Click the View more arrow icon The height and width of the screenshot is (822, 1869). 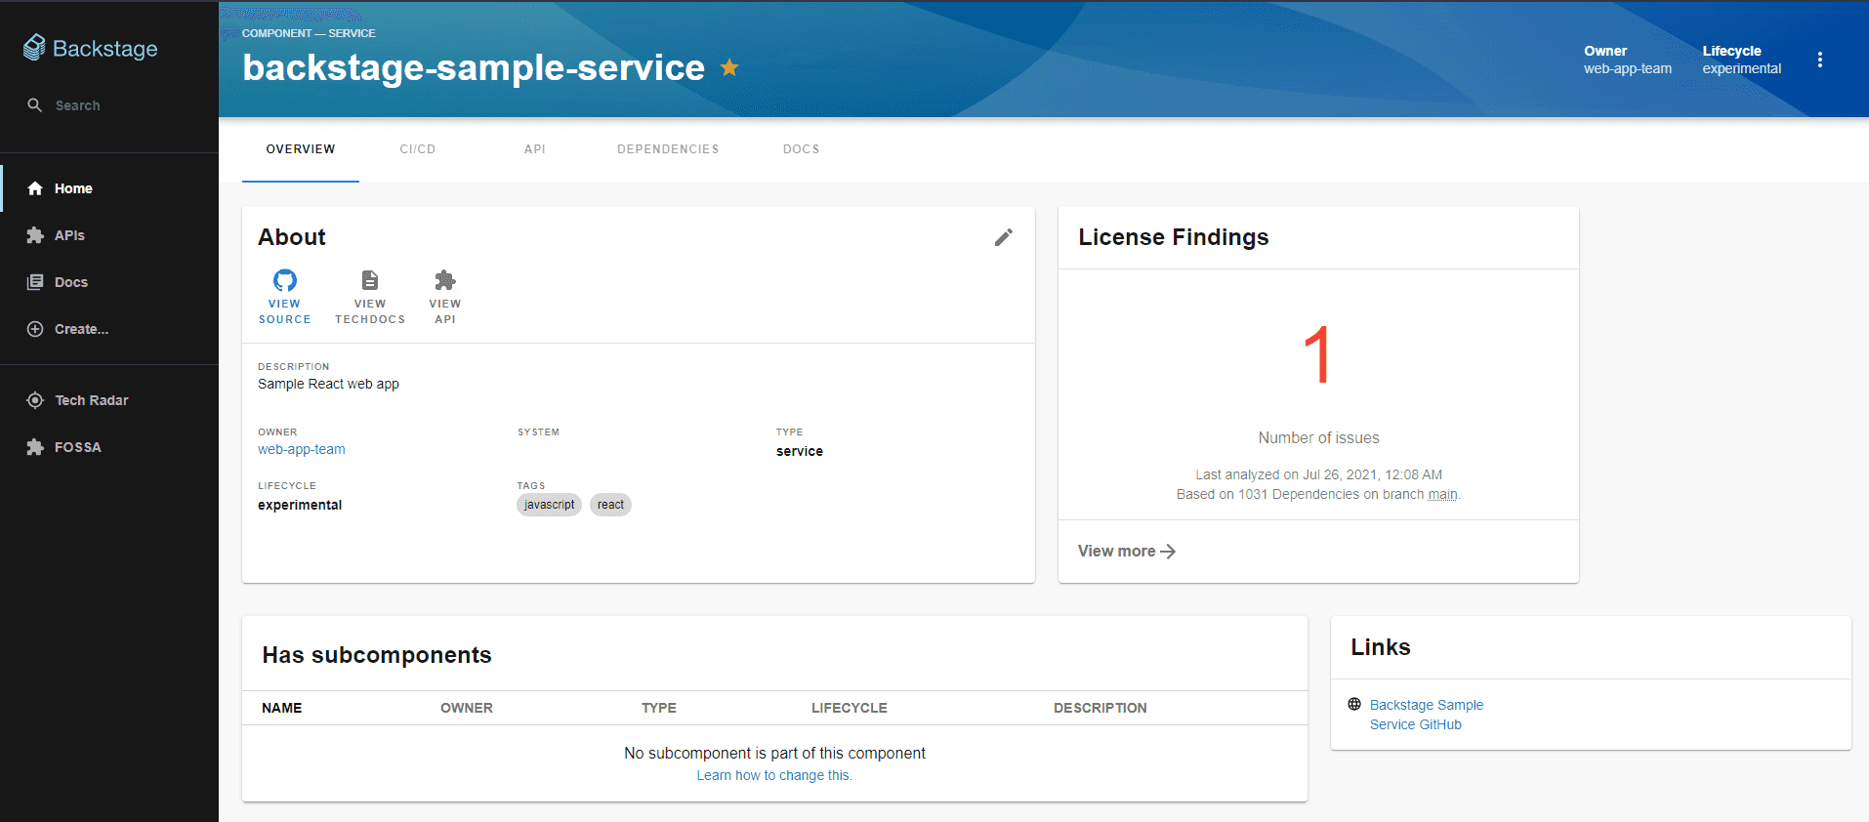click(1168, 552)
